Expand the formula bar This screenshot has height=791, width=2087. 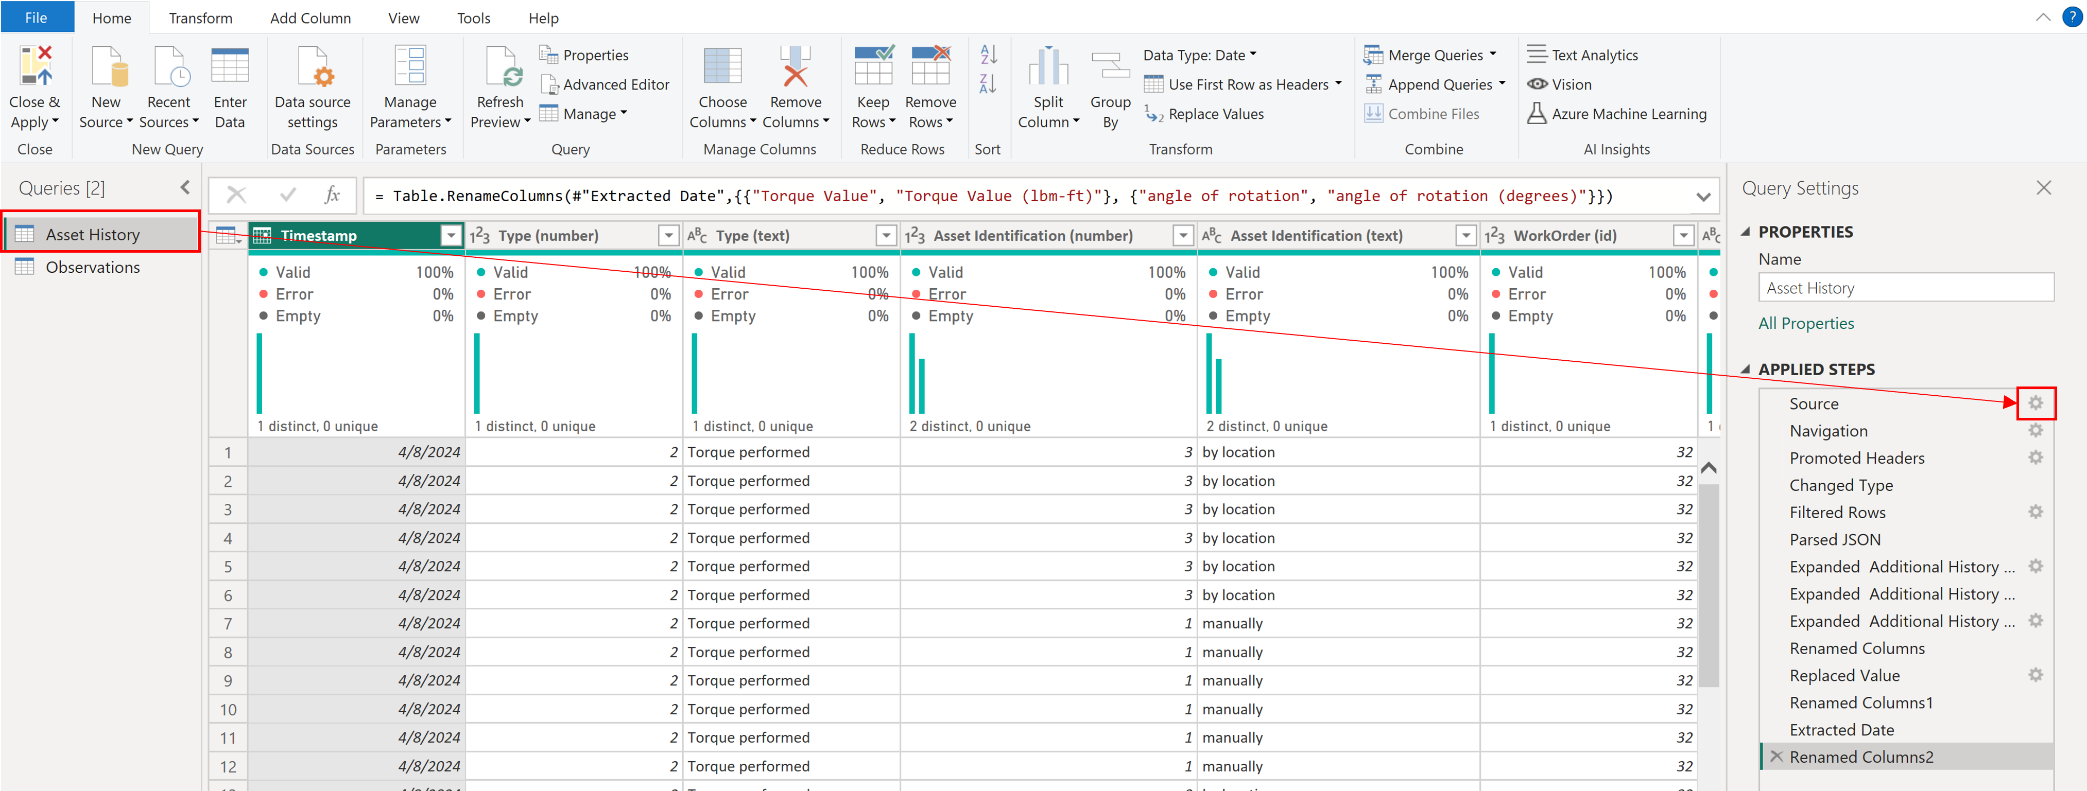click(x=1703, y=197)
